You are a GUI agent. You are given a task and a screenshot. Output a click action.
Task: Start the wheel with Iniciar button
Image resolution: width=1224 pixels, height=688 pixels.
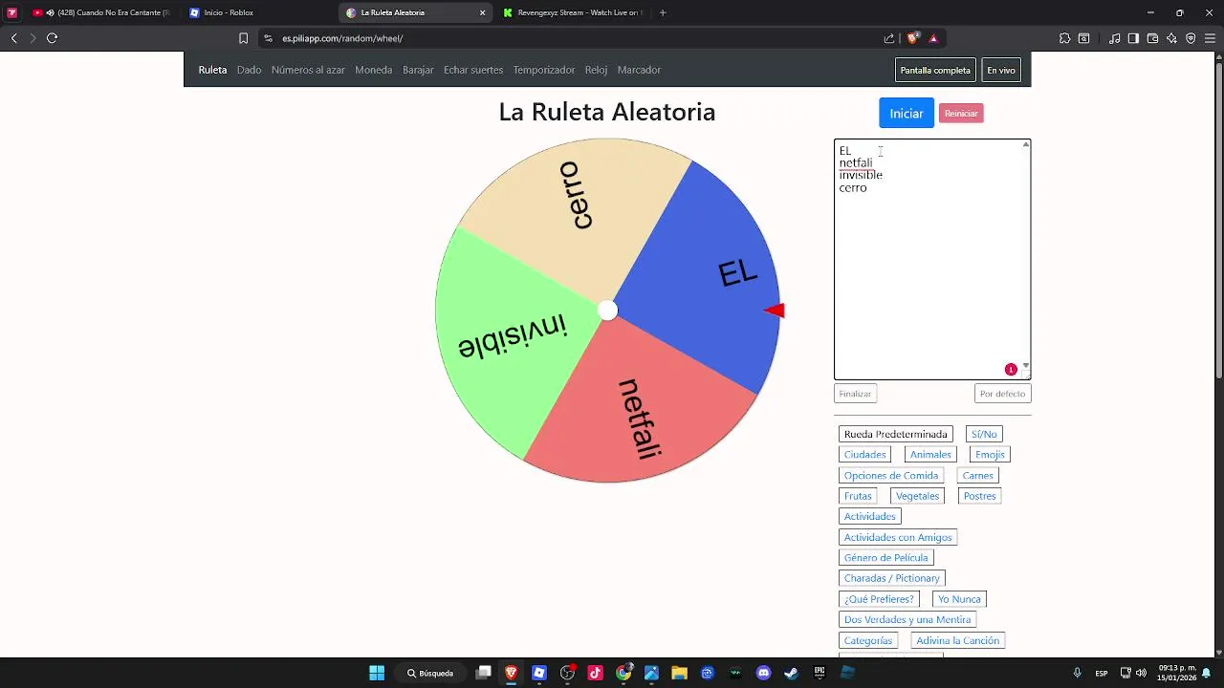(x=907, y=113)
